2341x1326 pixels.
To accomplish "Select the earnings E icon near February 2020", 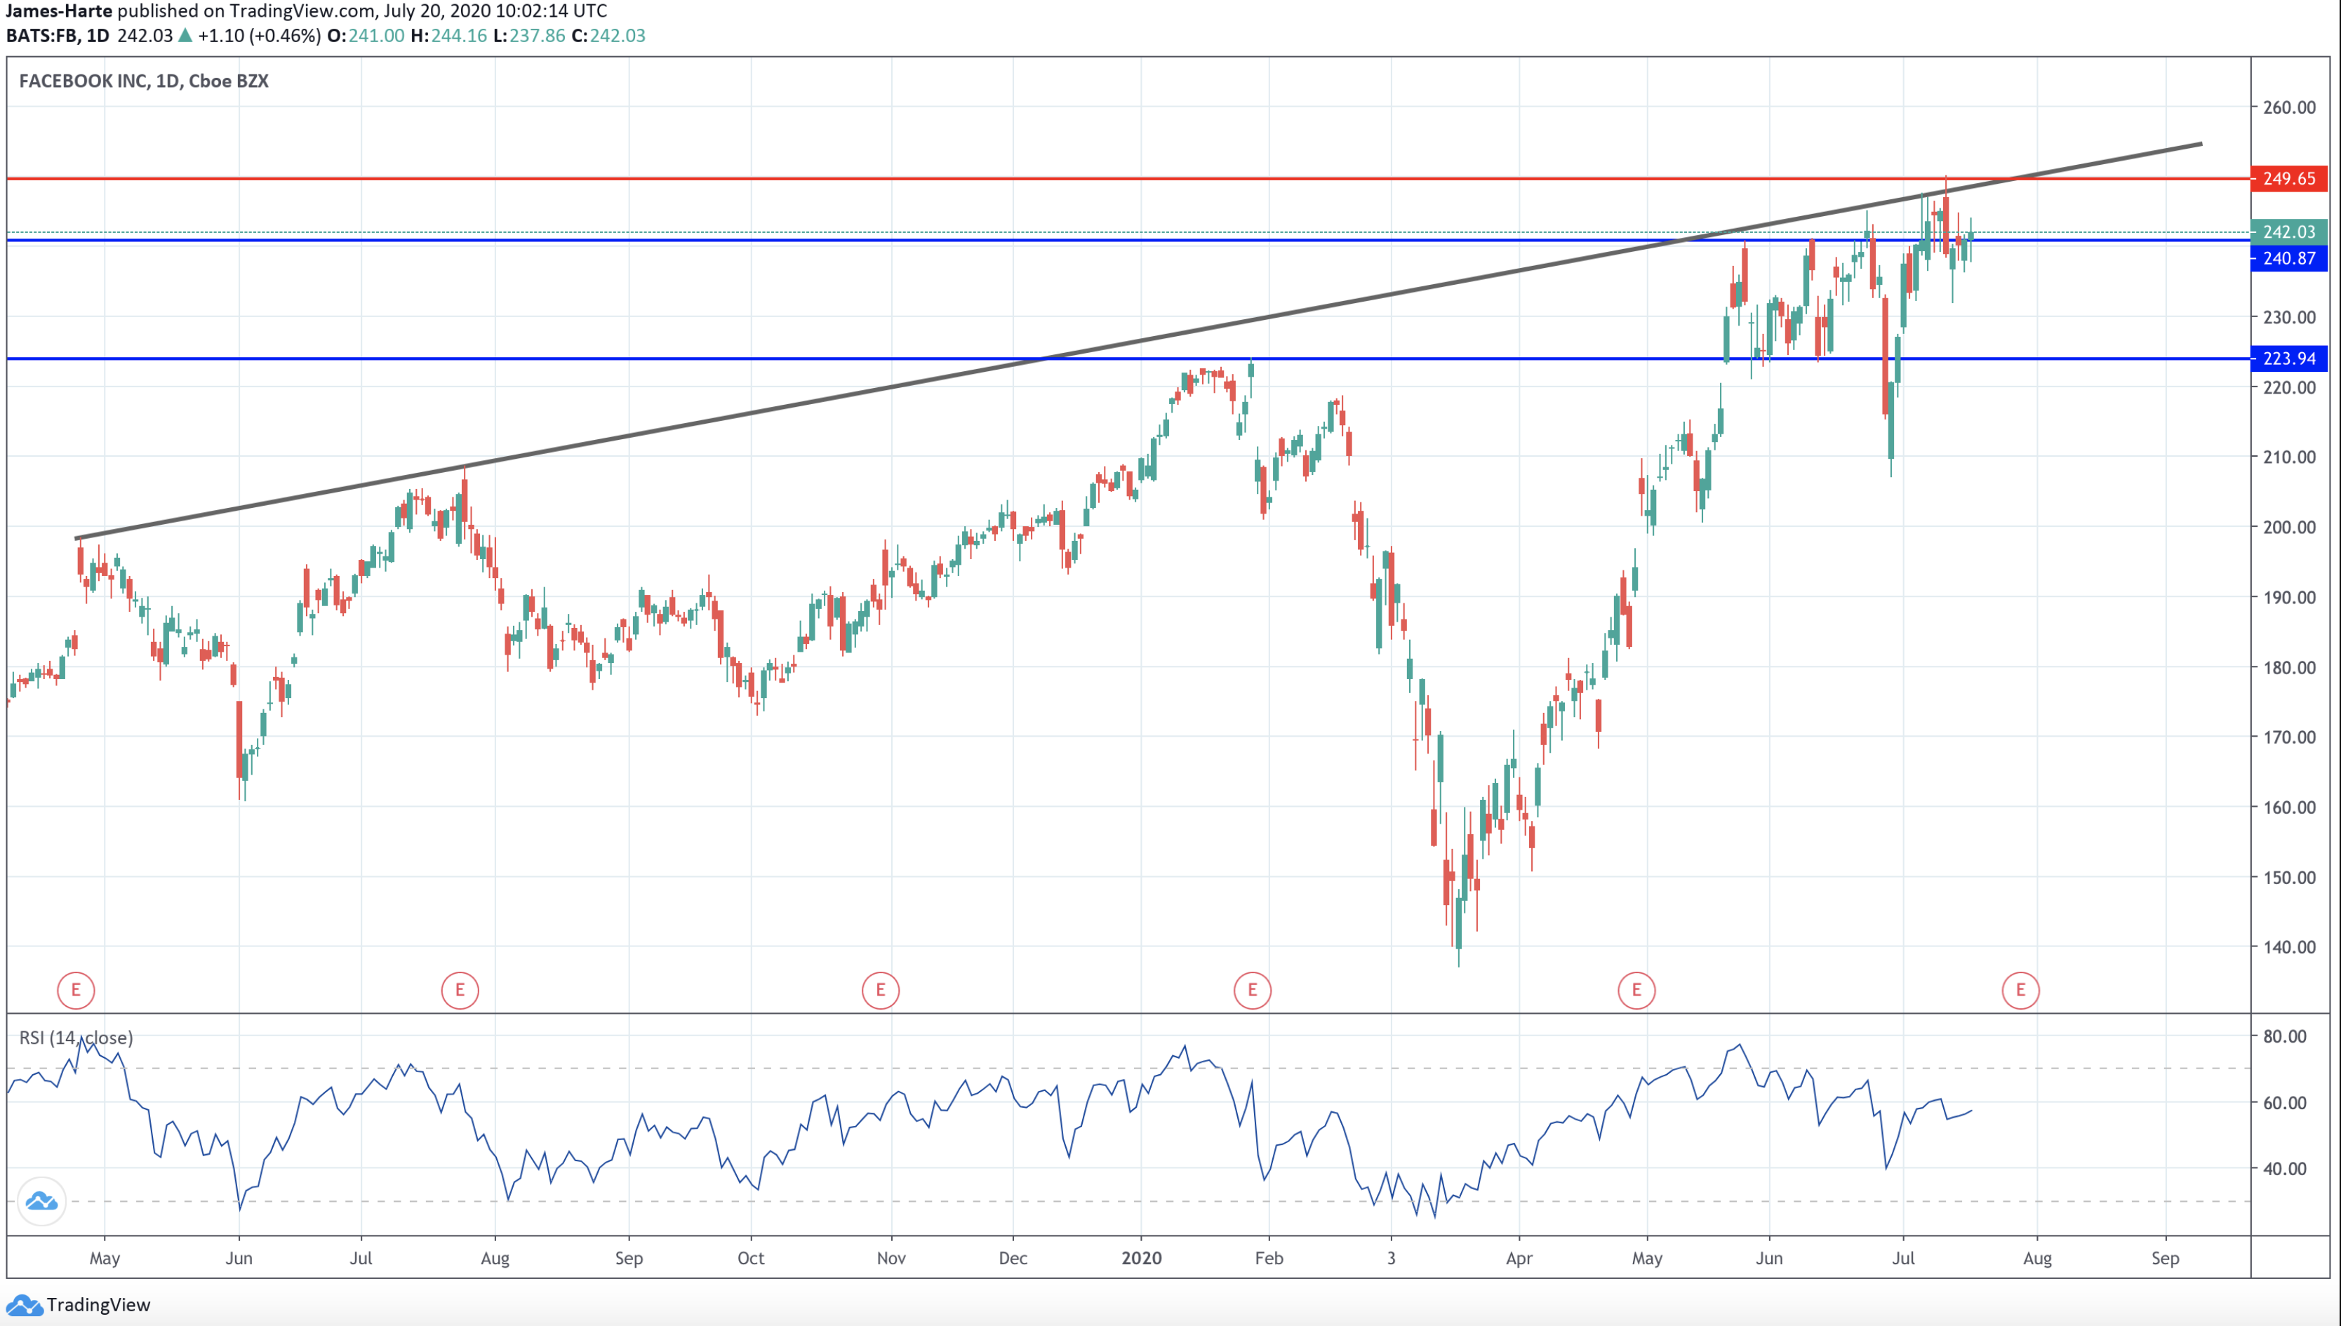I will (1252, 990).
